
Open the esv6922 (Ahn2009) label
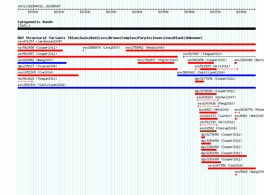(214, 110)
